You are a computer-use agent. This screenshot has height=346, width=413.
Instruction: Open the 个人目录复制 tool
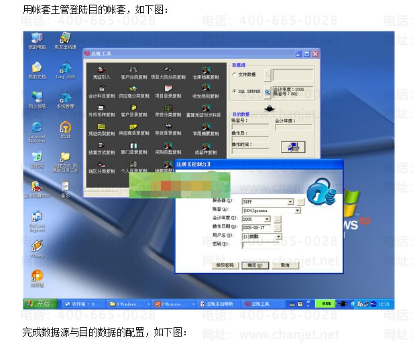tap(134, 167)
